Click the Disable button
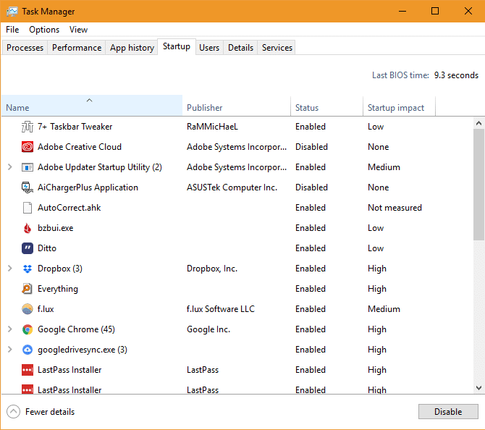Screen dimensions: 485x430 pyautogui.click(x=448, y=412)
